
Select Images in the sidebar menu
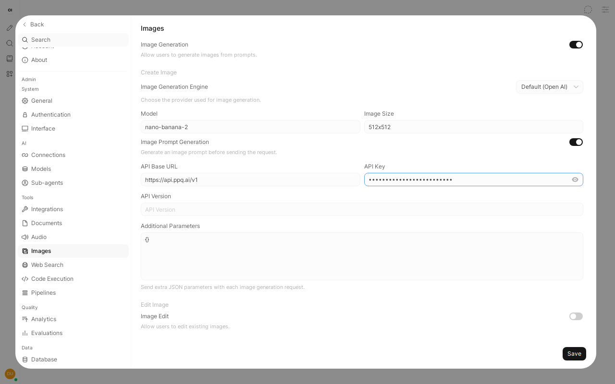(73, 251)
